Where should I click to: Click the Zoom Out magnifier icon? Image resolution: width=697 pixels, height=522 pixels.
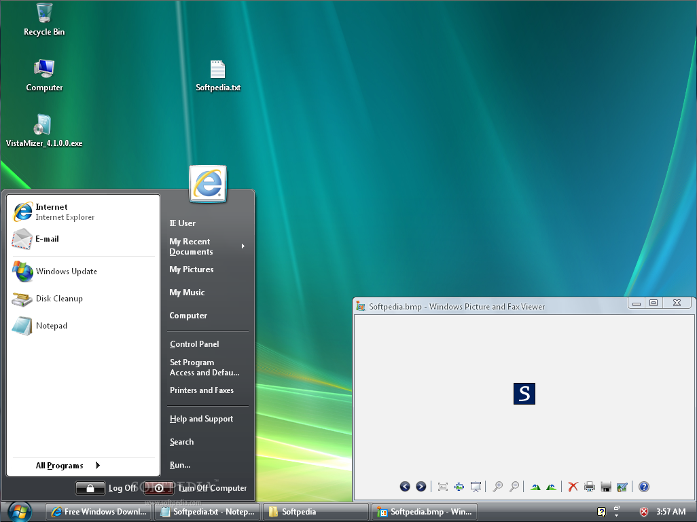tap(514, 487)
